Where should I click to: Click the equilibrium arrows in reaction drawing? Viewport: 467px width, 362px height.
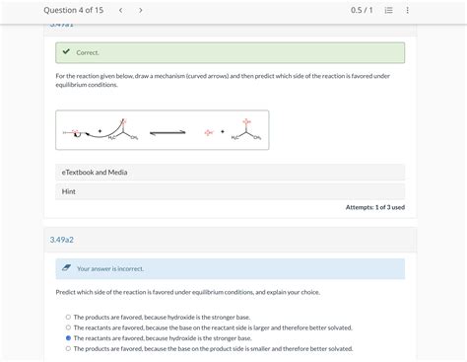click(167, 132)
